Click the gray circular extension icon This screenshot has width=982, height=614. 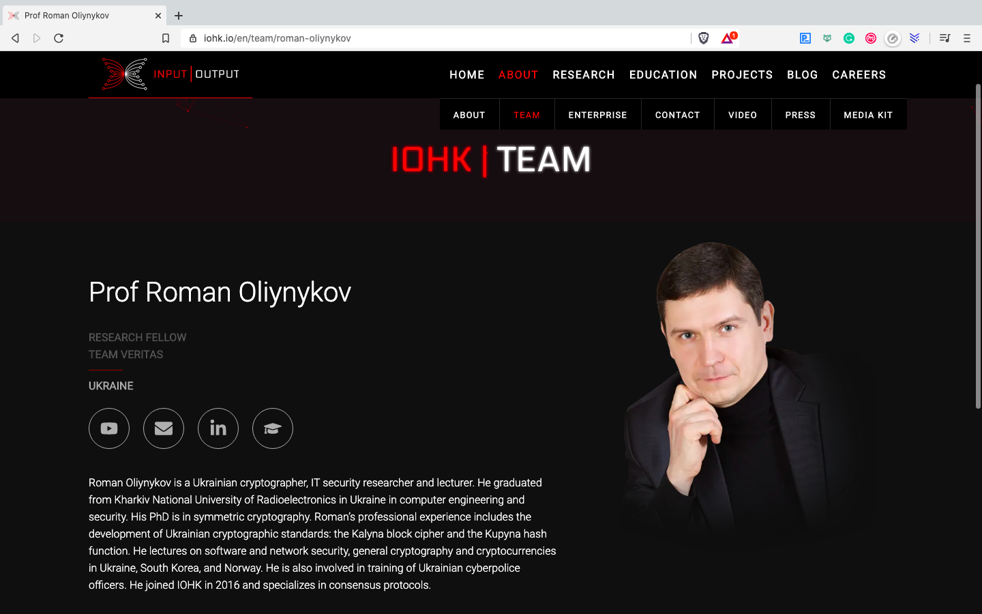[893, 38]
